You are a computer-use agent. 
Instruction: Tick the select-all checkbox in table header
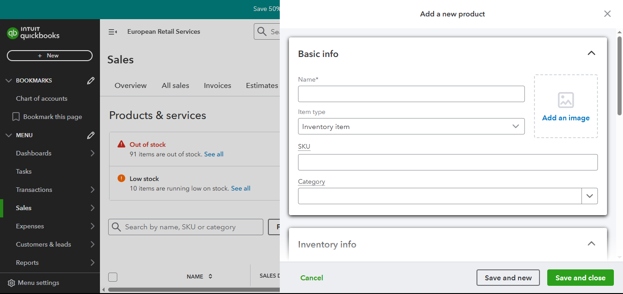113,277
